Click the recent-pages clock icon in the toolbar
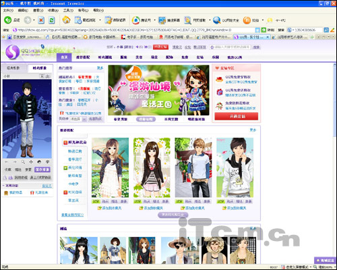This screenshot has height=270, width=337. (x=78, y=20)
